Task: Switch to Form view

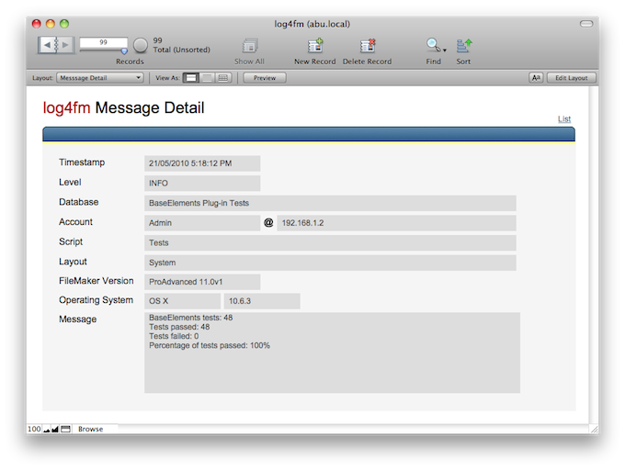Action: pos(191,78)
